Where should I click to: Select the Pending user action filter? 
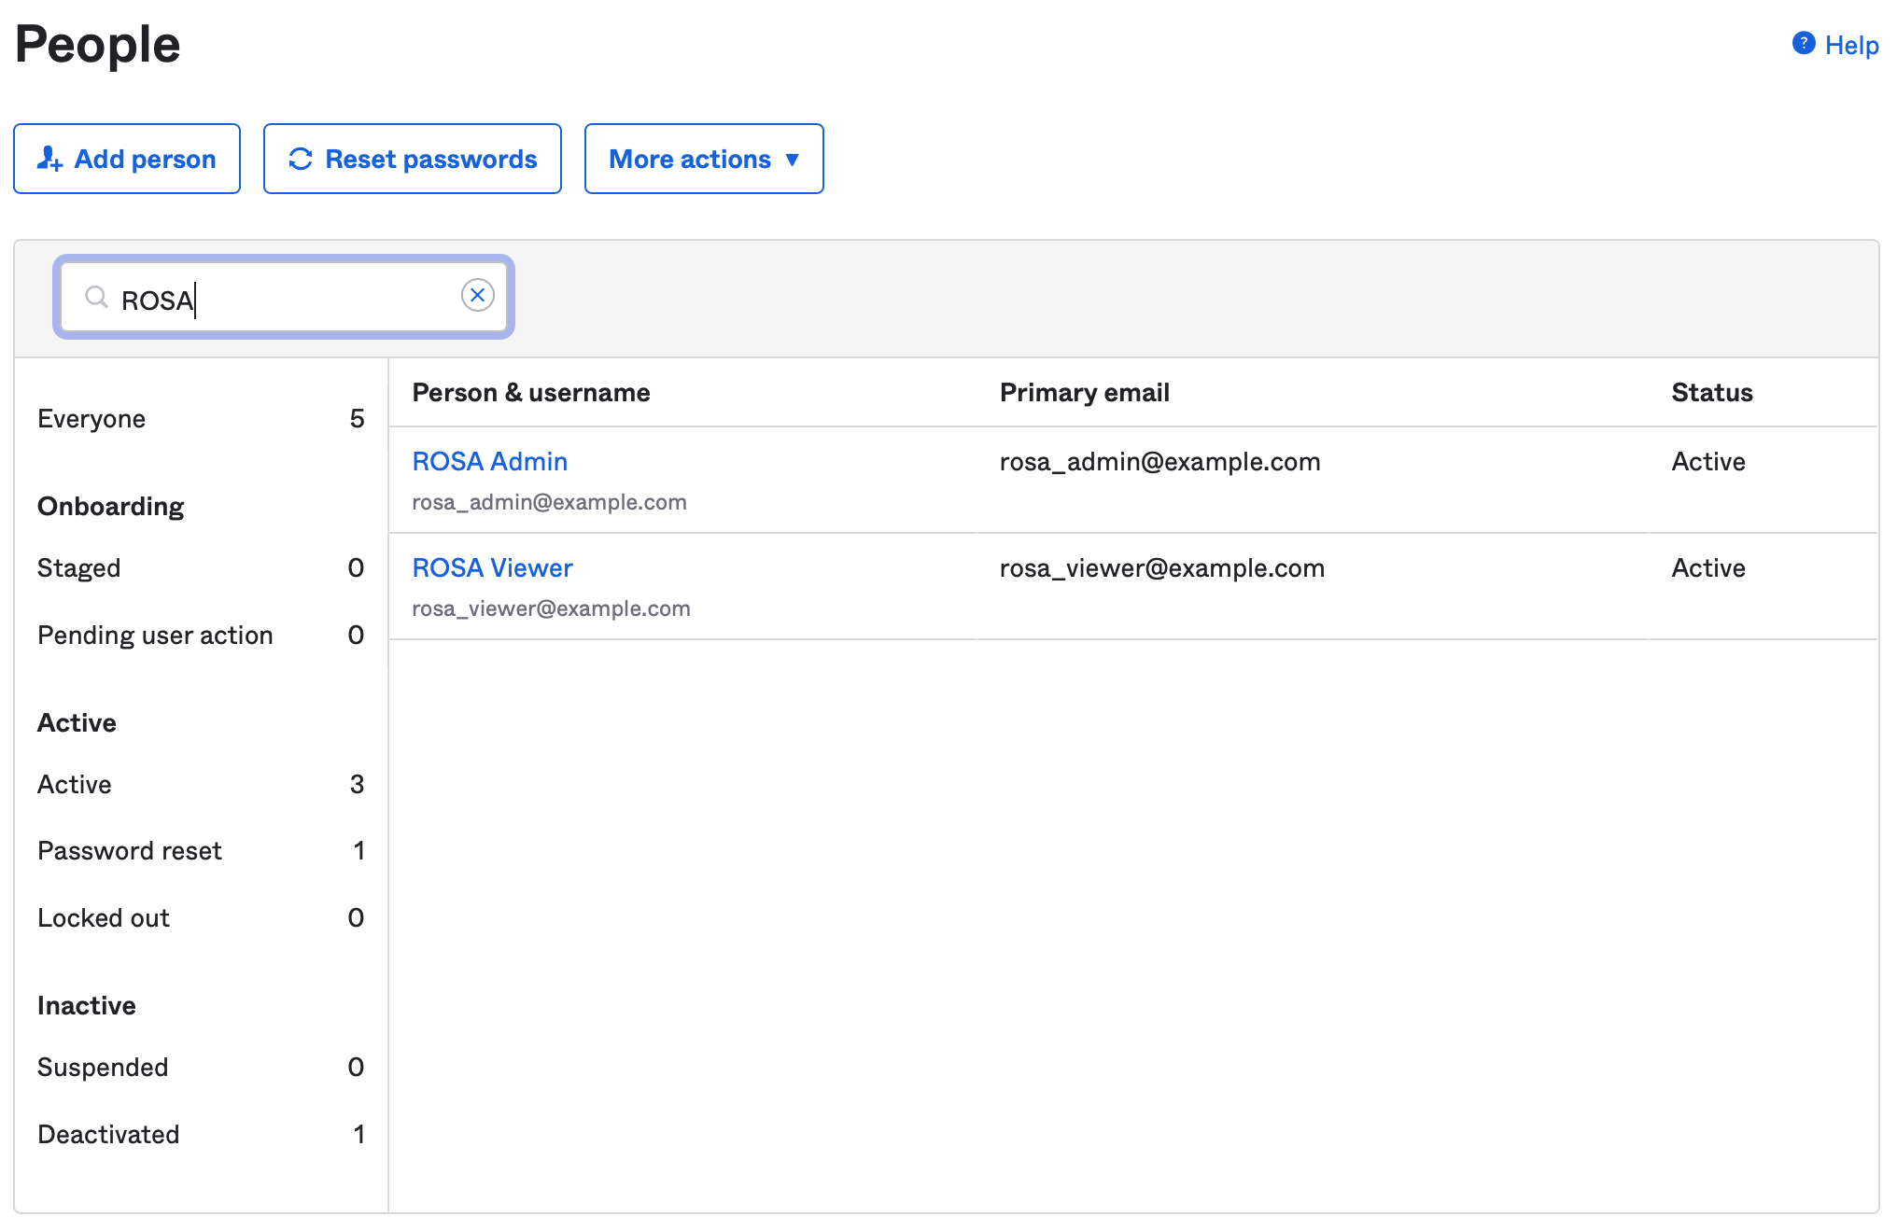(x=155, y=635)
